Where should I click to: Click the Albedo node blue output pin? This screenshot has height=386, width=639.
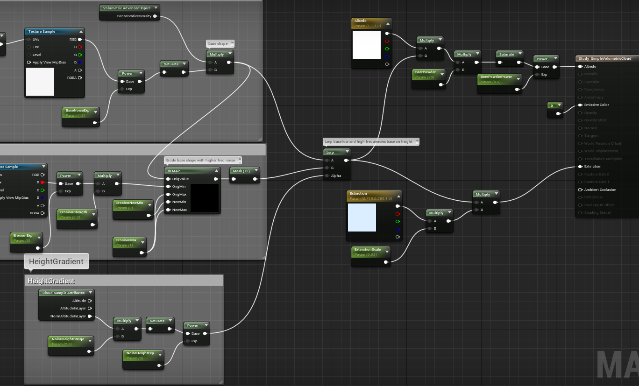point(387,56)
